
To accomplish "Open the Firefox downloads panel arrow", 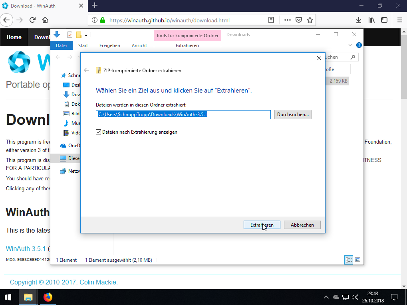I will [359, 20].
